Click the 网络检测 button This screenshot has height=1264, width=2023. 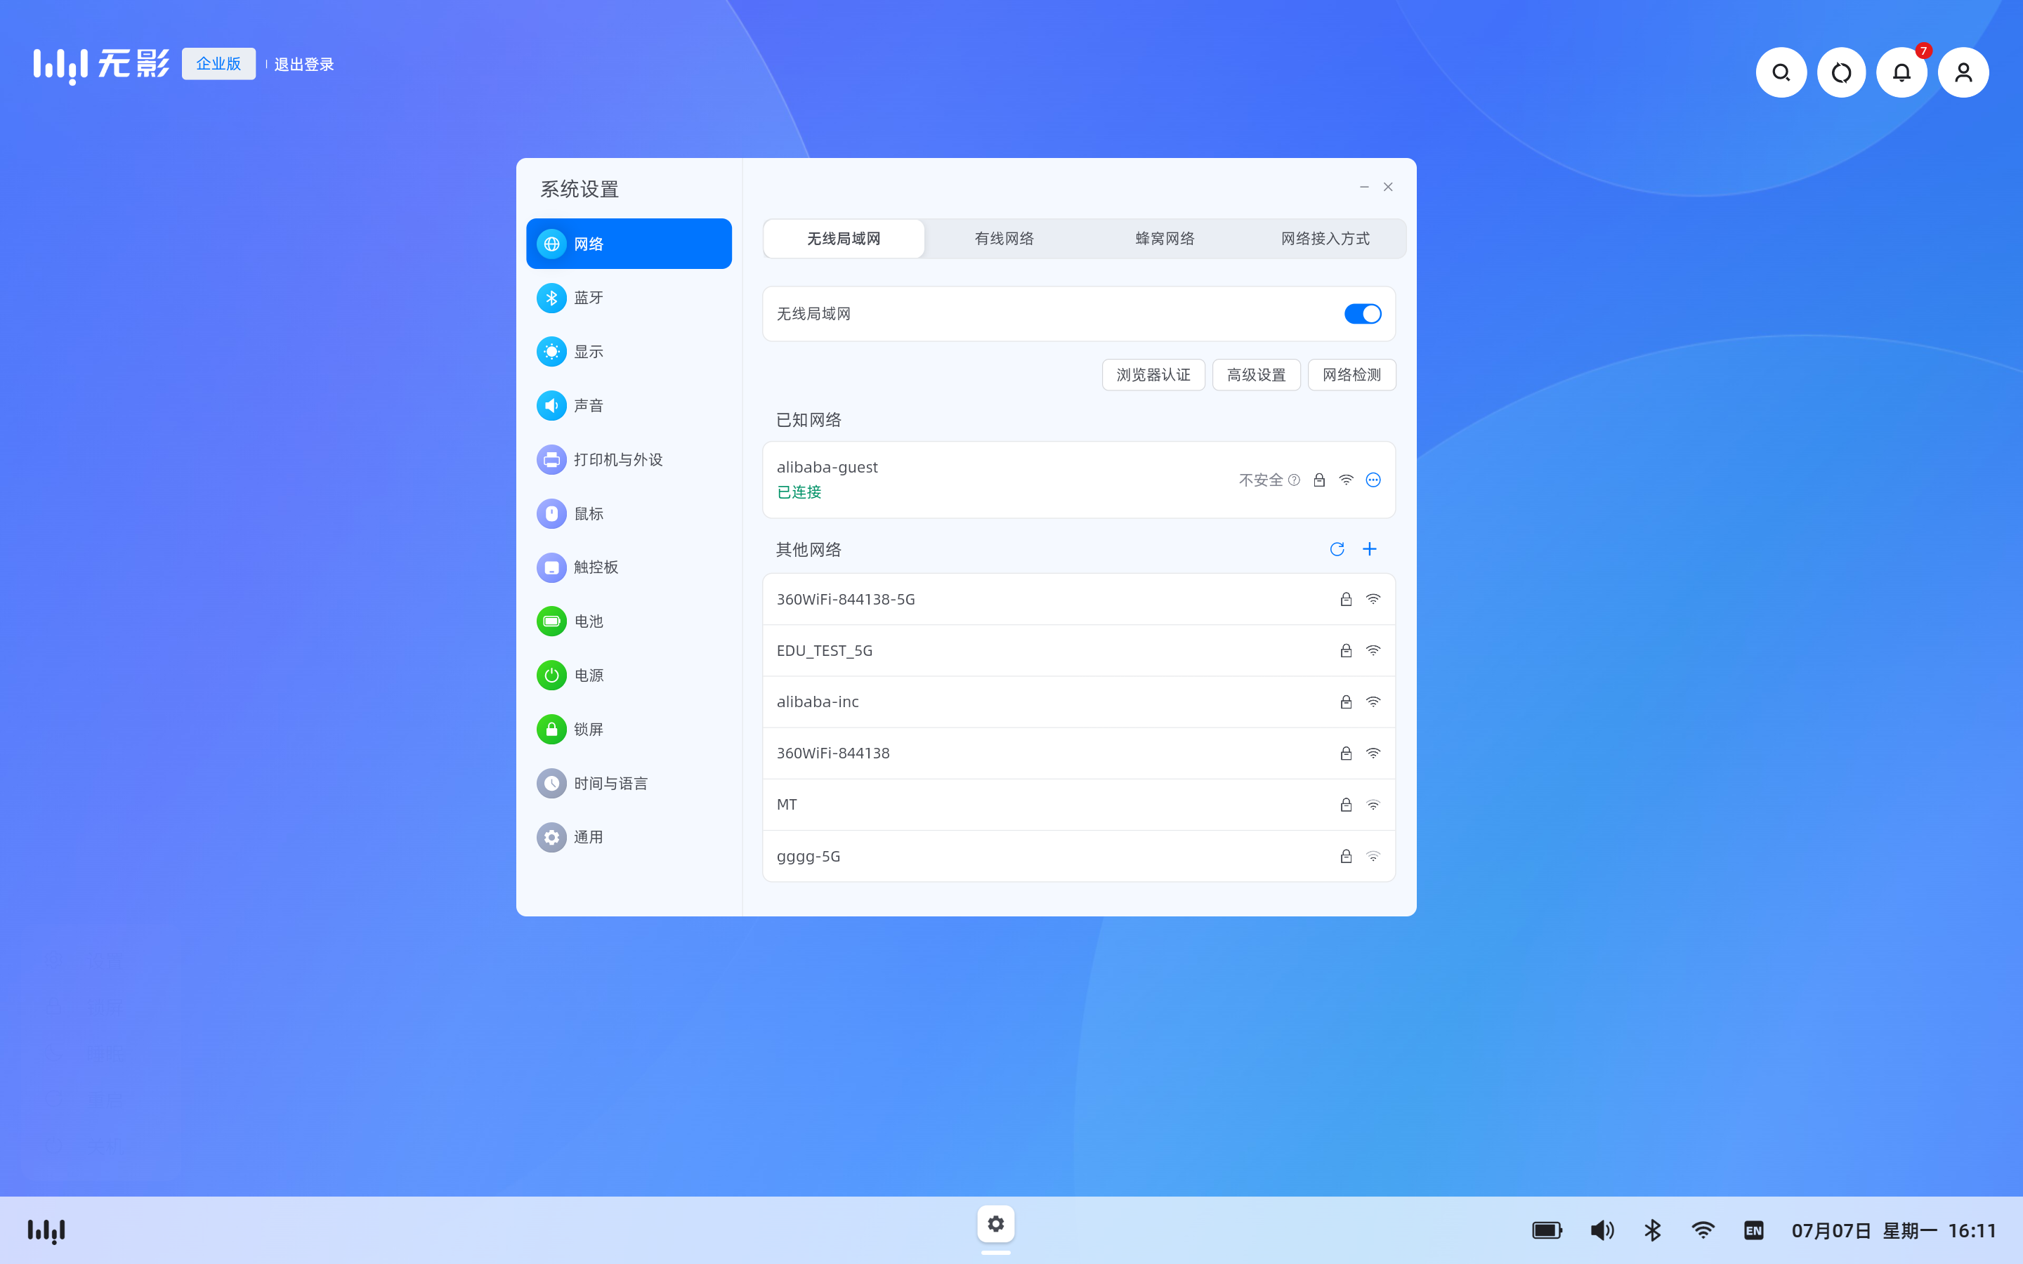coord(1351,374)
